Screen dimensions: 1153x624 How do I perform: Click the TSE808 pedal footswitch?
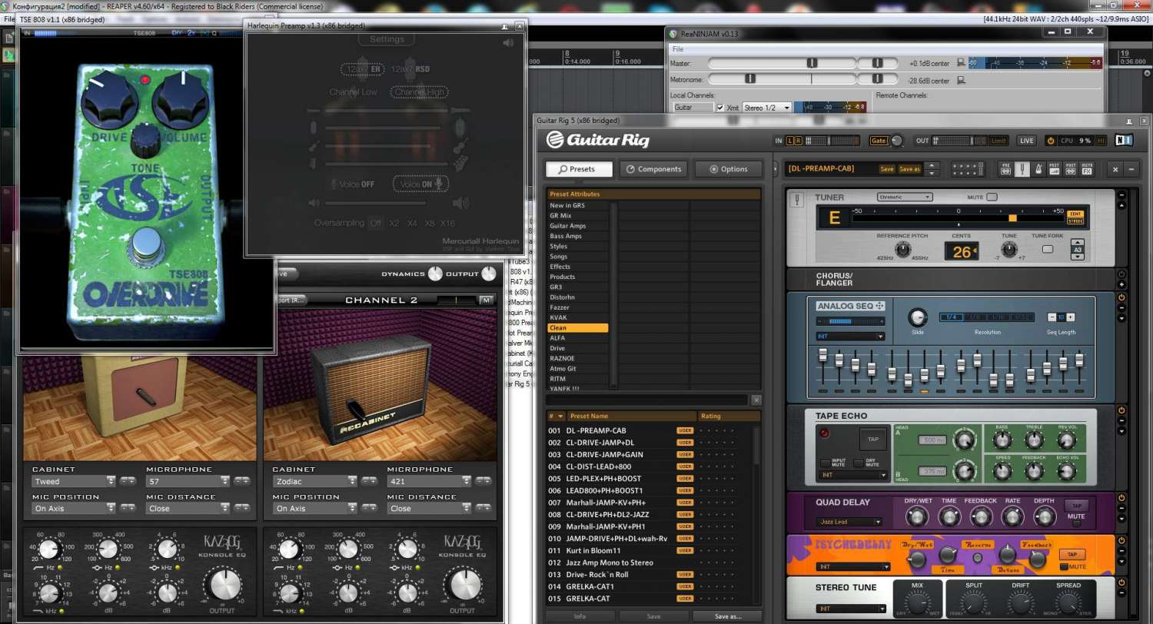coord(144,244)
